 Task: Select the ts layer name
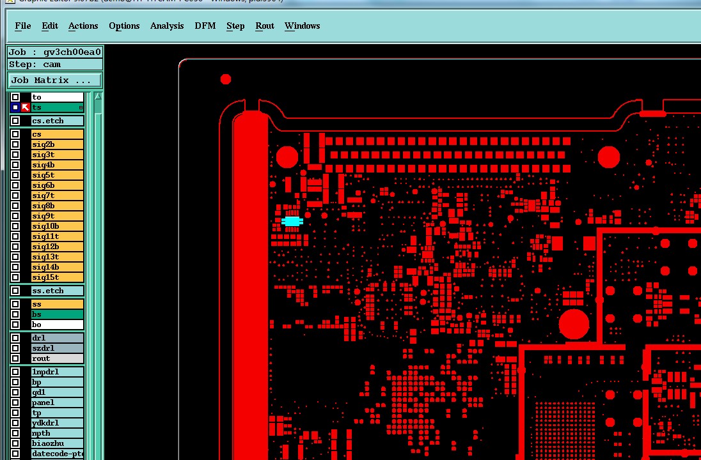click(x=57, y=107)
